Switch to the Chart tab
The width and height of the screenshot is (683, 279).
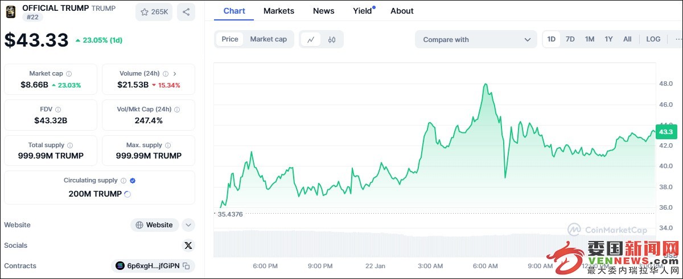[234, 11]
